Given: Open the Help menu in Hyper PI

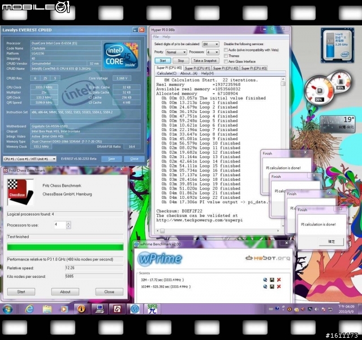Looking at the screenshot, I should pyautogui.click(x=166, y=37).
